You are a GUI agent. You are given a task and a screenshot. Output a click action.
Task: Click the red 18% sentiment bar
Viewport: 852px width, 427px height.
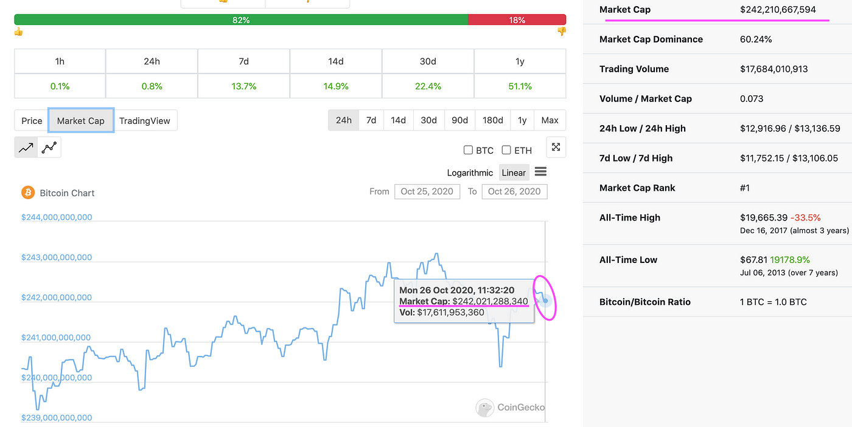tap(517, 19)
